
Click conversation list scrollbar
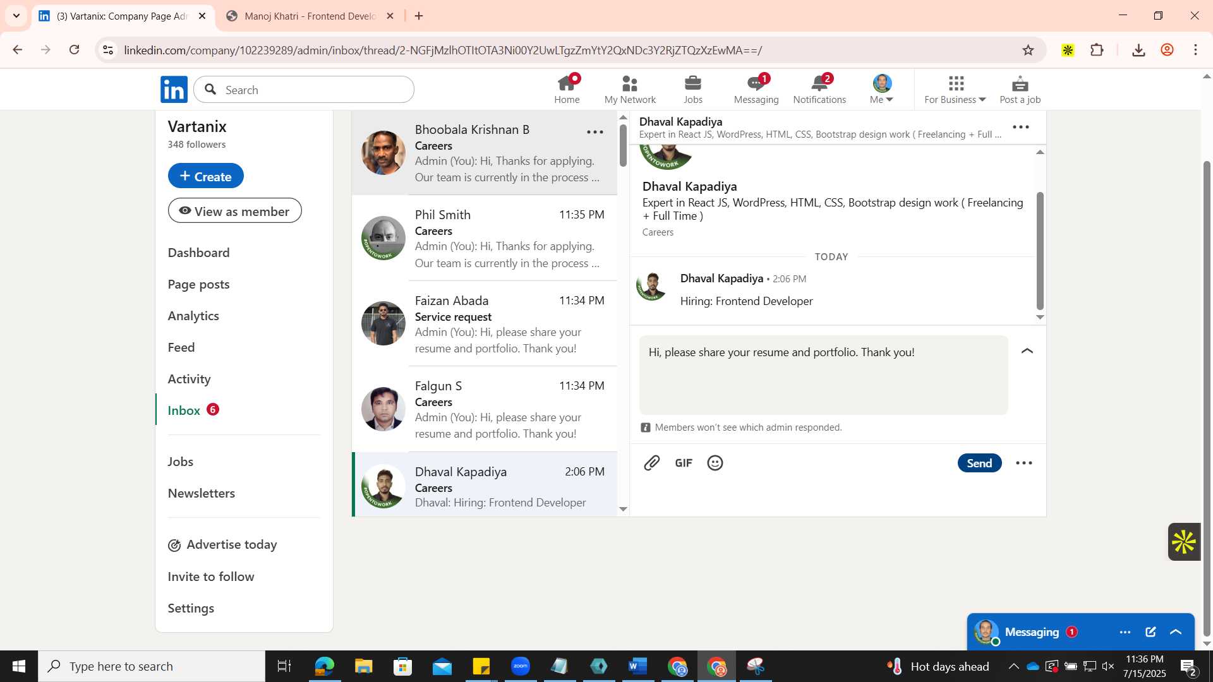coord(623,145)
